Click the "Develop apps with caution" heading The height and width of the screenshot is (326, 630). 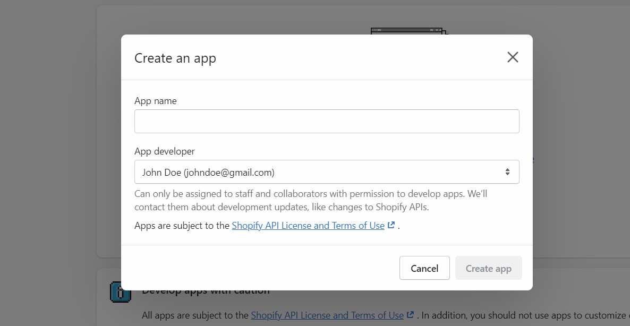click(x=206, y=291)
